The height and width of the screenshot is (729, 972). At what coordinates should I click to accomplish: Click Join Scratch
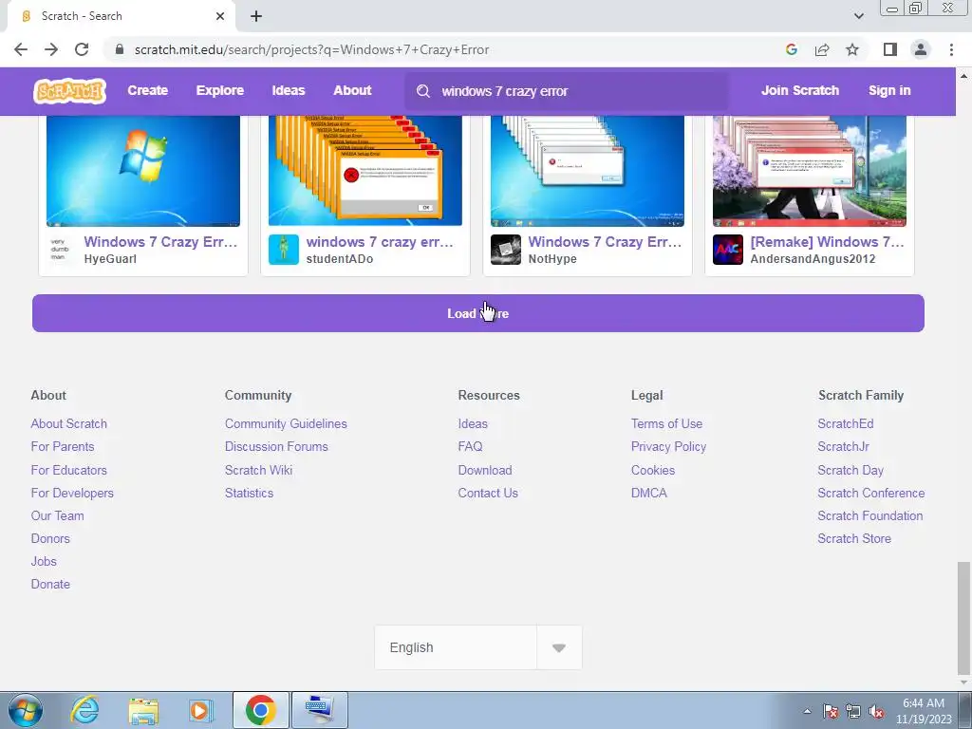click(x=799, y=90)
